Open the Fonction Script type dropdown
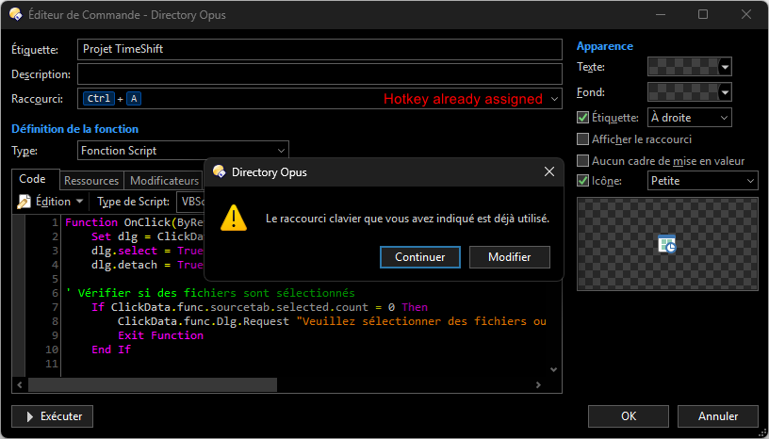Image resolution: width=769 pixels, height=439 pixels. pyautogui.click(x=183, y=151)
